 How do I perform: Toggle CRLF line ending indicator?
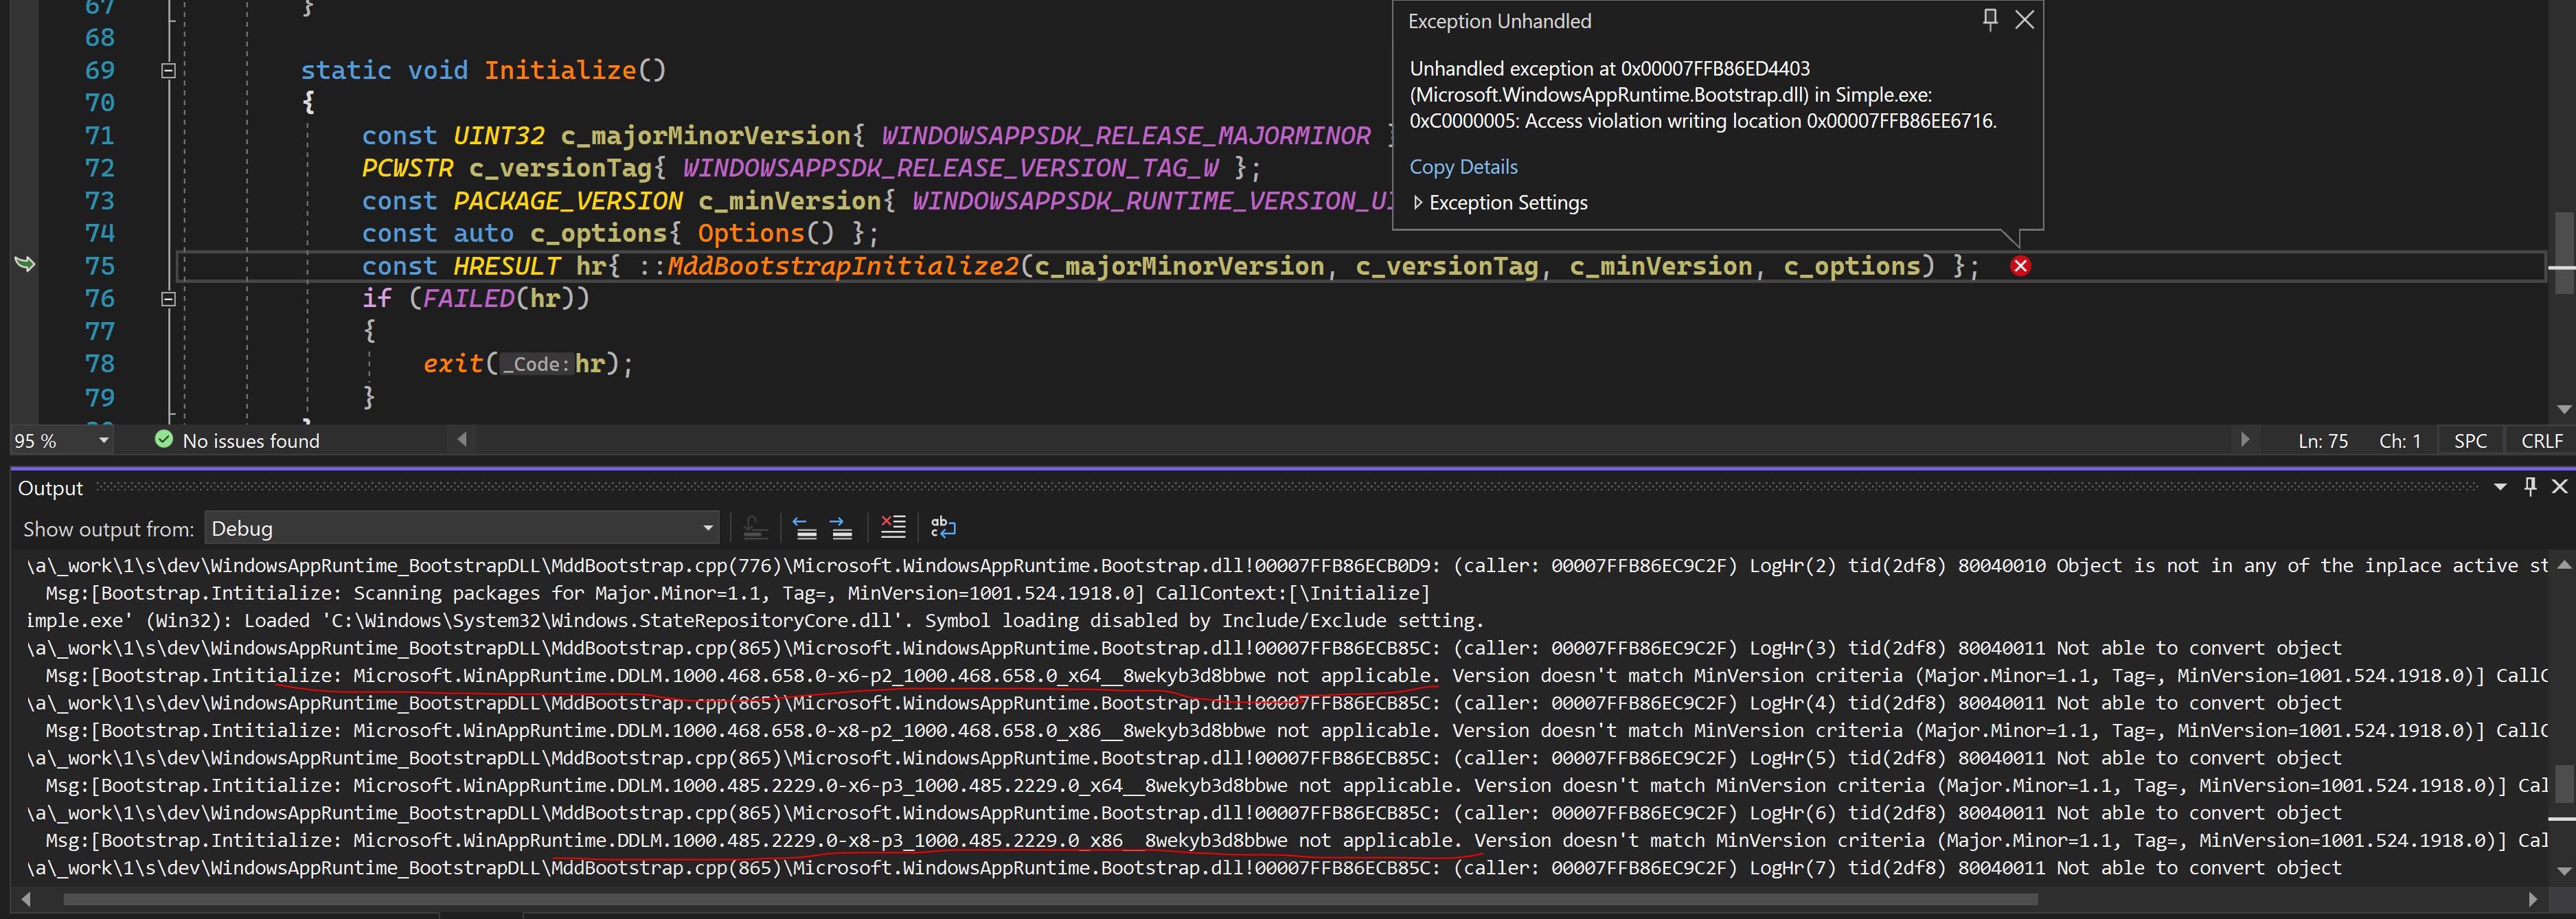coord(2541,441)
